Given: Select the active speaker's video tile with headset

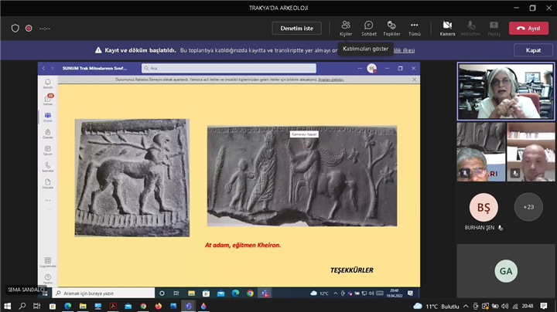Looking at the screenshot, I should pos(505,91).
